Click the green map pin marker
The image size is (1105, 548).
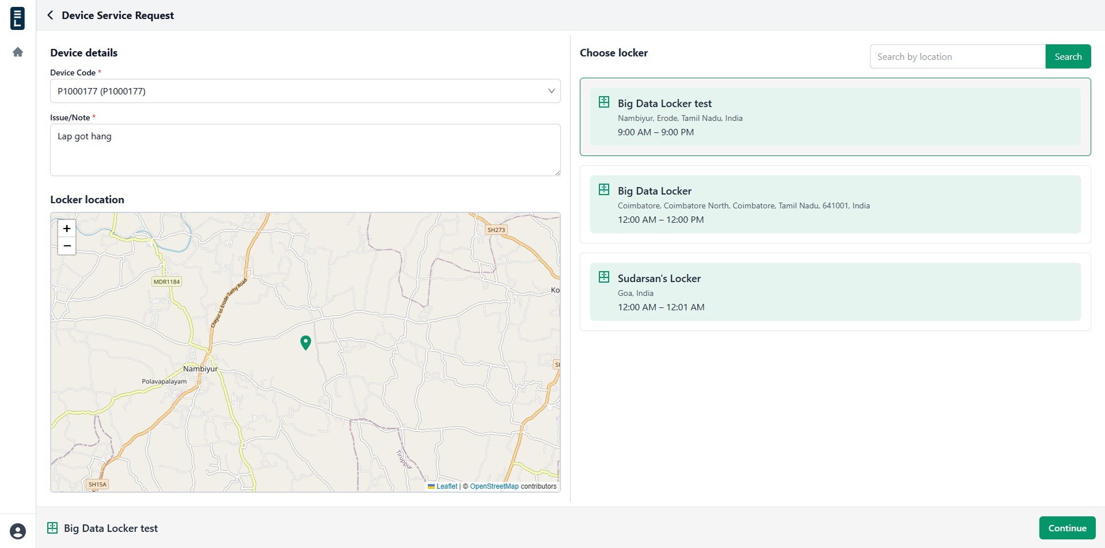306,342
